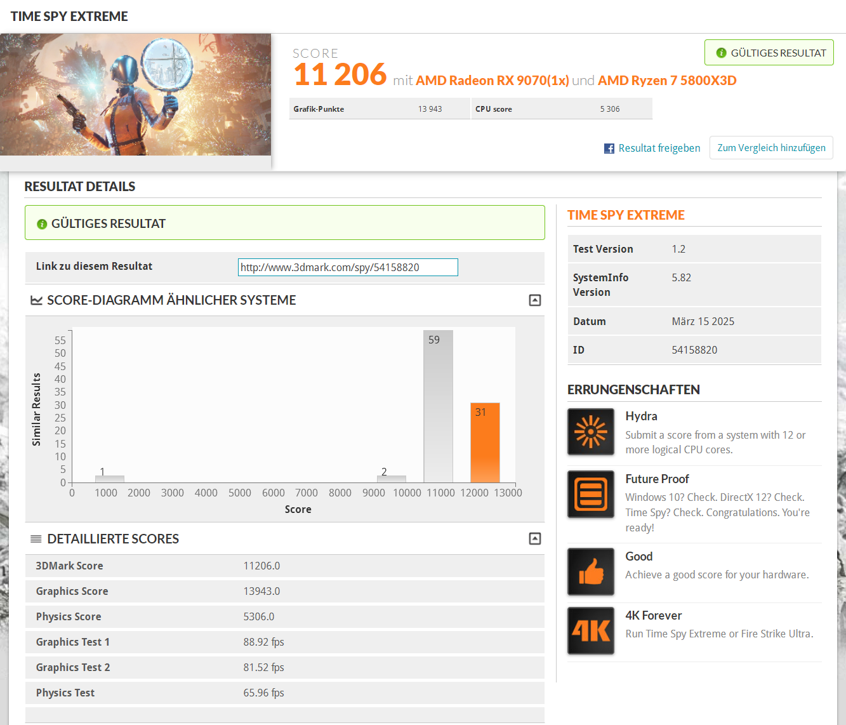Image resolution: width=846 pixels, height=725 pixels.
Task: Collapse the Score-Diagramm ähnlicher Systeme section
Action: [535, 300]
